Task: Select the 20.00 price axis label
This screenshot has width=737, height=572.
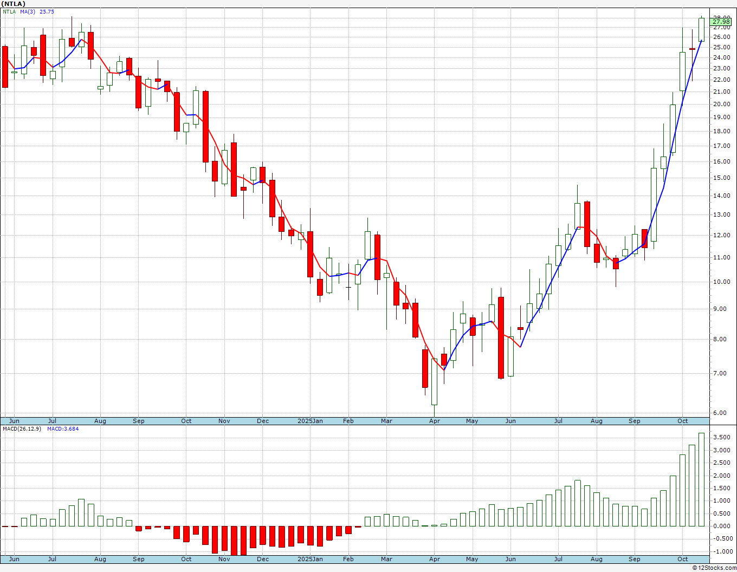Action: tap(721, 104)
